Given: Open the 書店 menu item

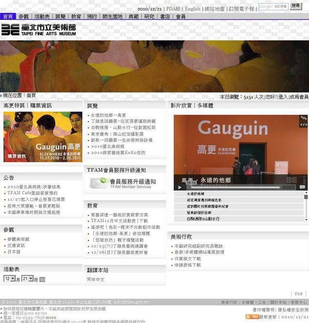Looking at the screenshot, I should coord(165,16).
